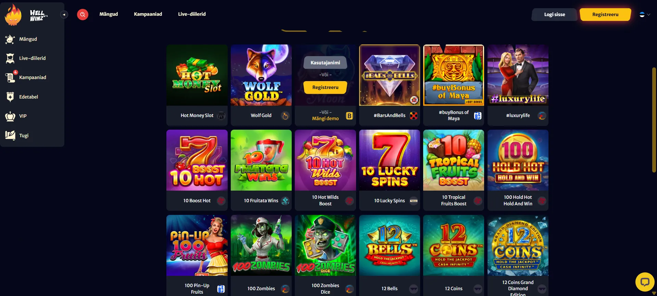This screenshot has height=296, width=657.
Task: Click Mängud sidebar icon
Action: [x=10, y=39]
